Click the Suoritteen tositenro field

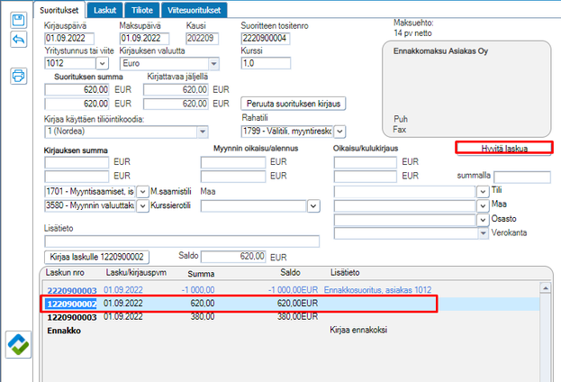click(x=266, y=39)
